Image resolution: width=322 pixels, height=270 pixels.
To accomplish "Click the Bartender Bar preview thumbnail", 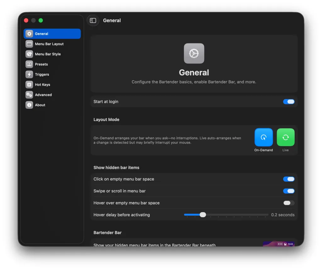I will 279,244.
